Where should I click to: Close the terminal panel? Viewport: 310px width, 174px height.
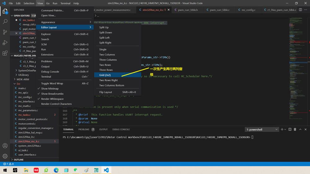click(305, 129)
